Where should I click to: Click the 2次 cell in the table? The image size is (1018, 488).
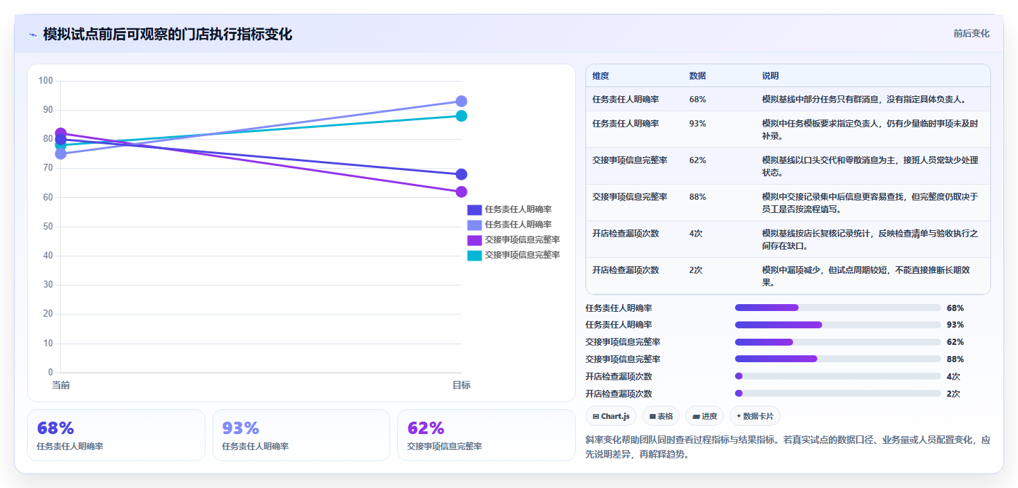coord(696,270)
